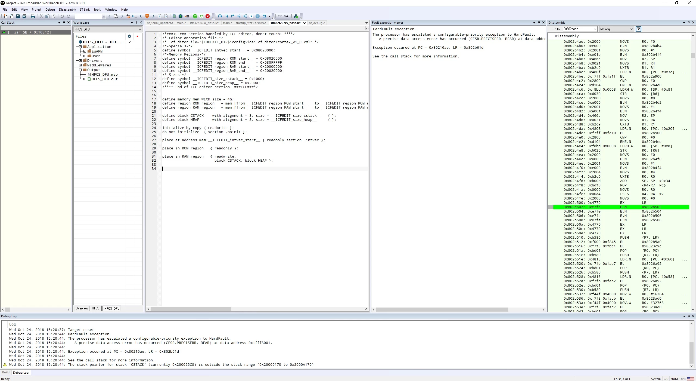Toggle pin on Disassembly panel

(689, 23)
